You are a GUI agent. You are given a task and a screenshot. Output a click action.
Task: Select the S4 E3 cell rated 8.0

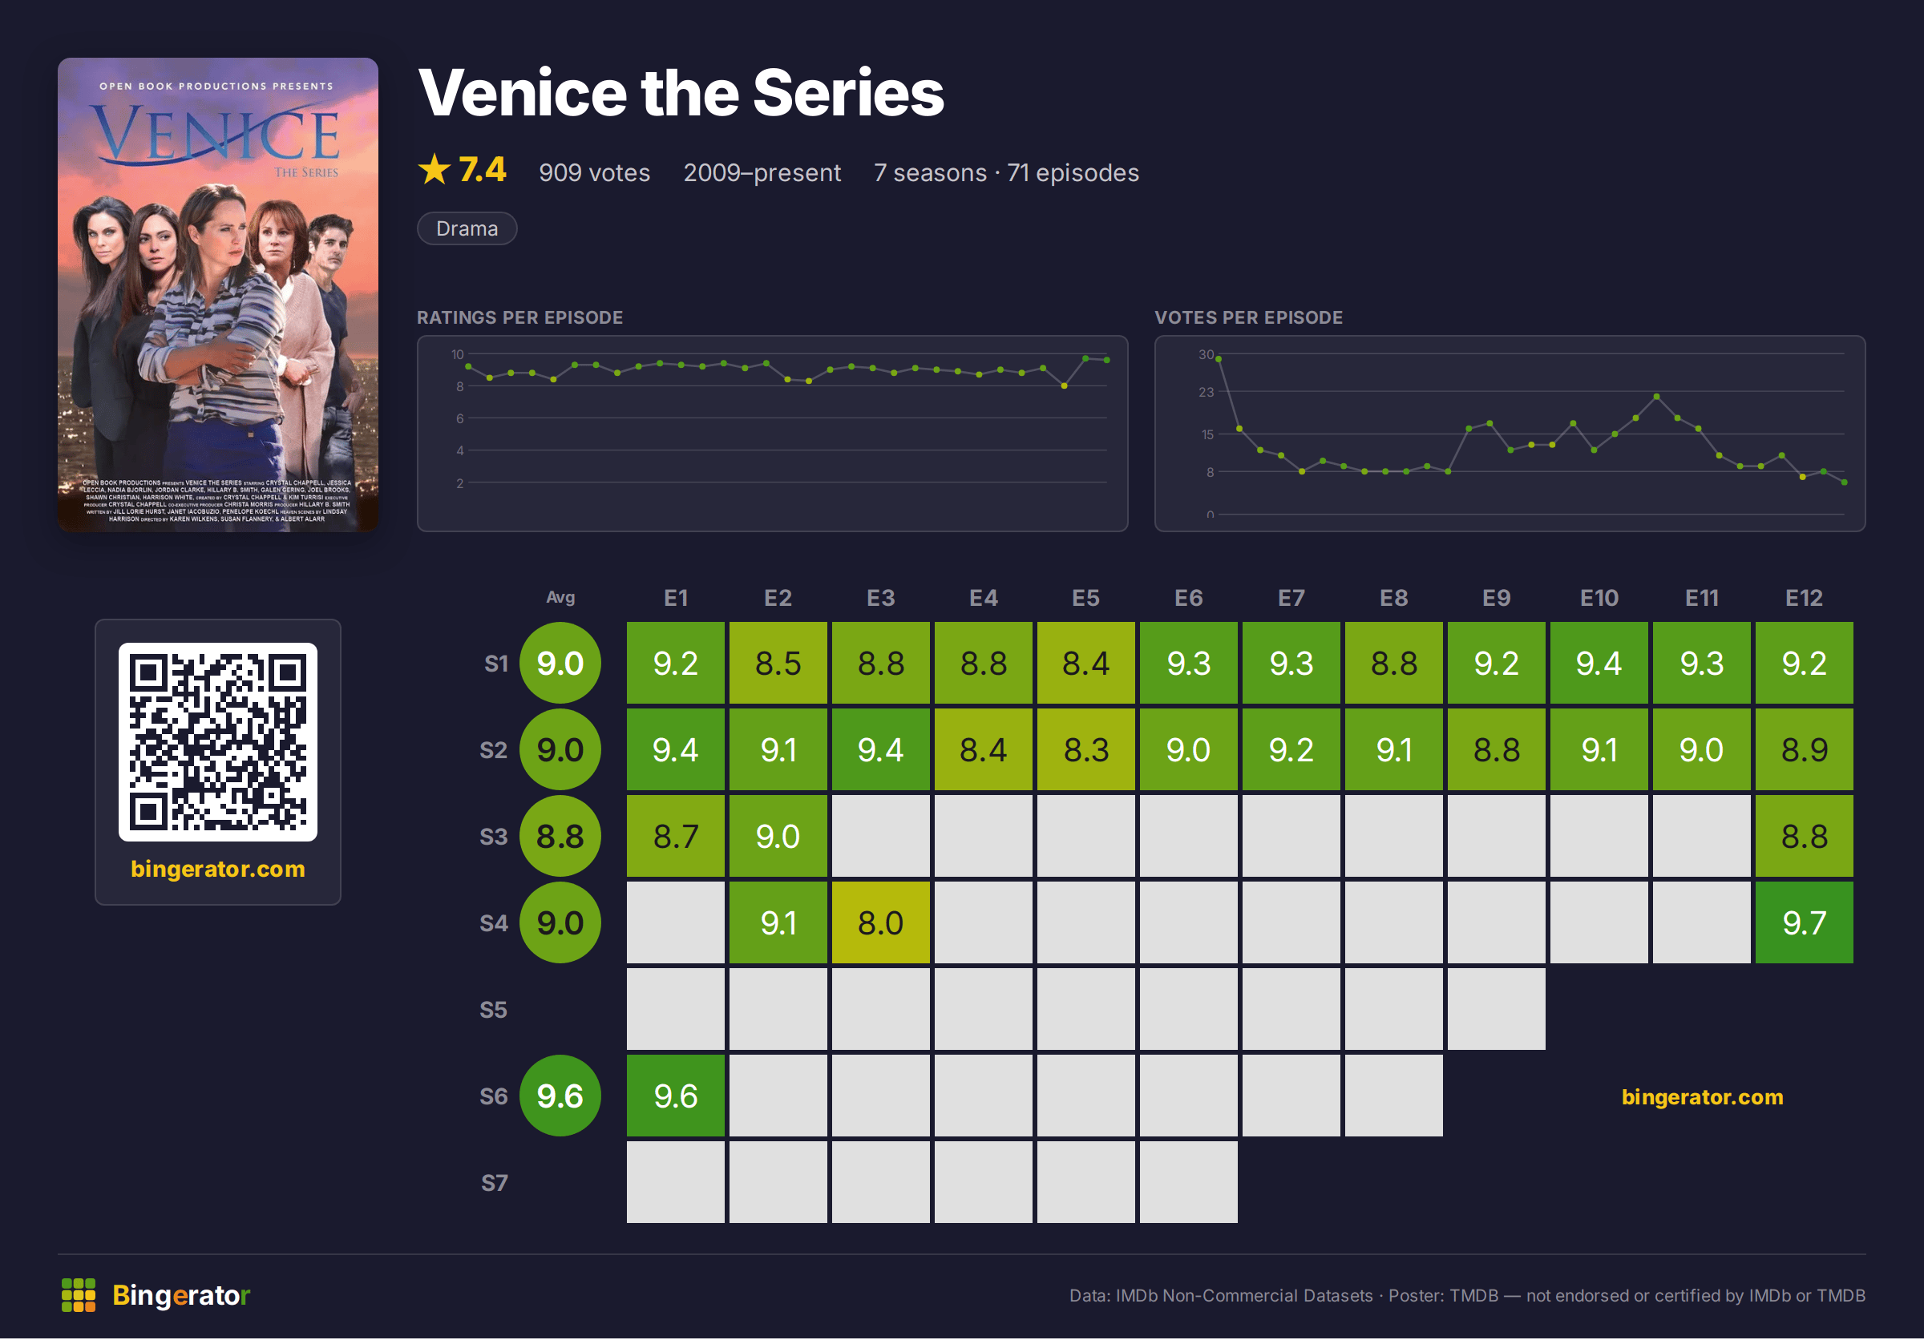[x=881, y=923]
